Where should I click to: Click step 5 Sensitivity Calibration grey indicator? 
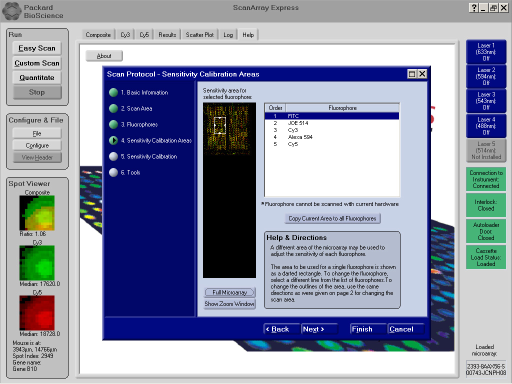(113, 156)
